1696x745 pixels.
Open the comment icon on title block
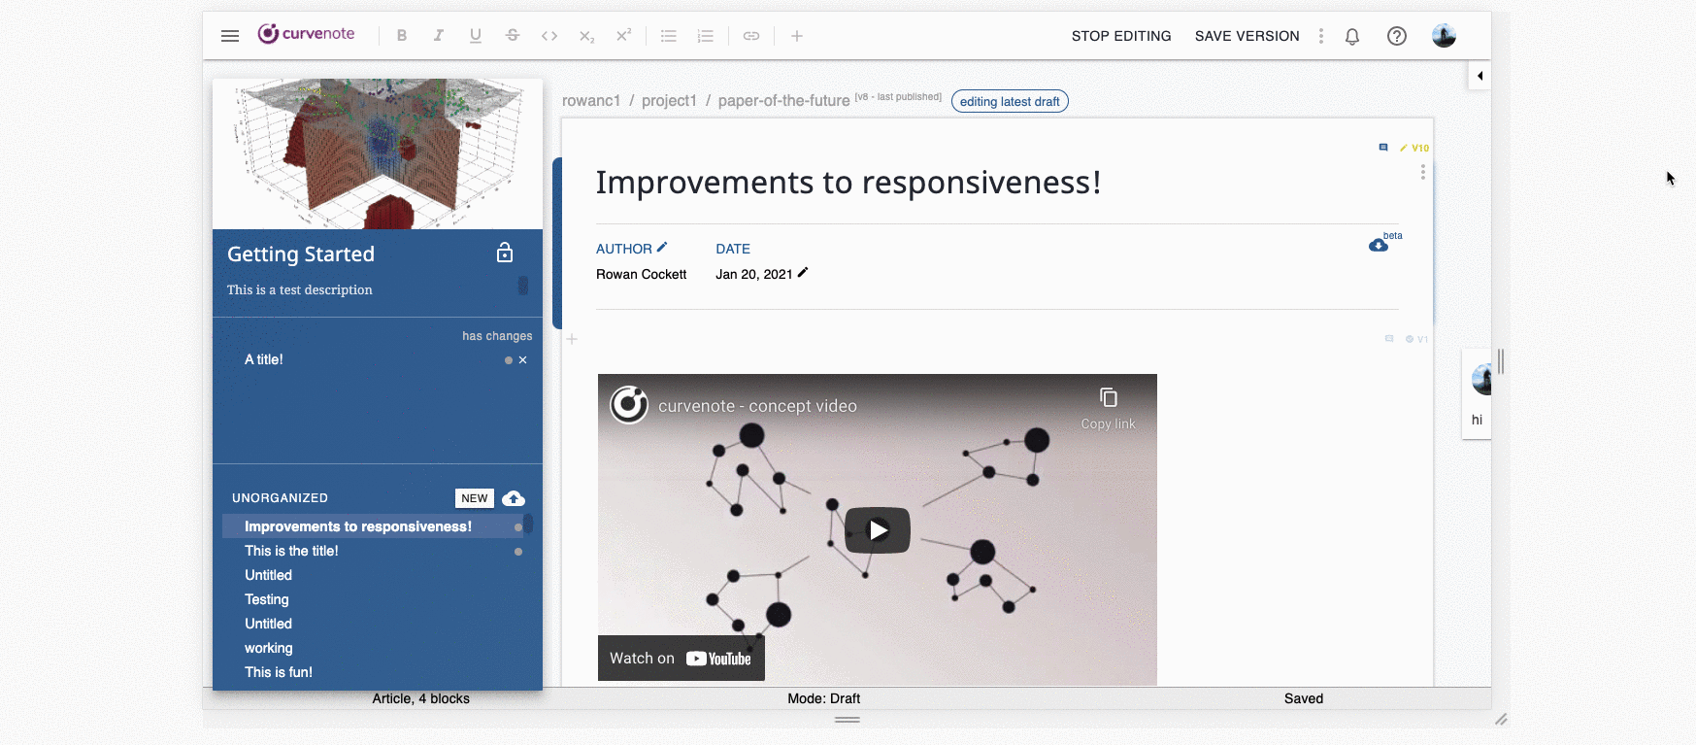tap(1383, 148)
